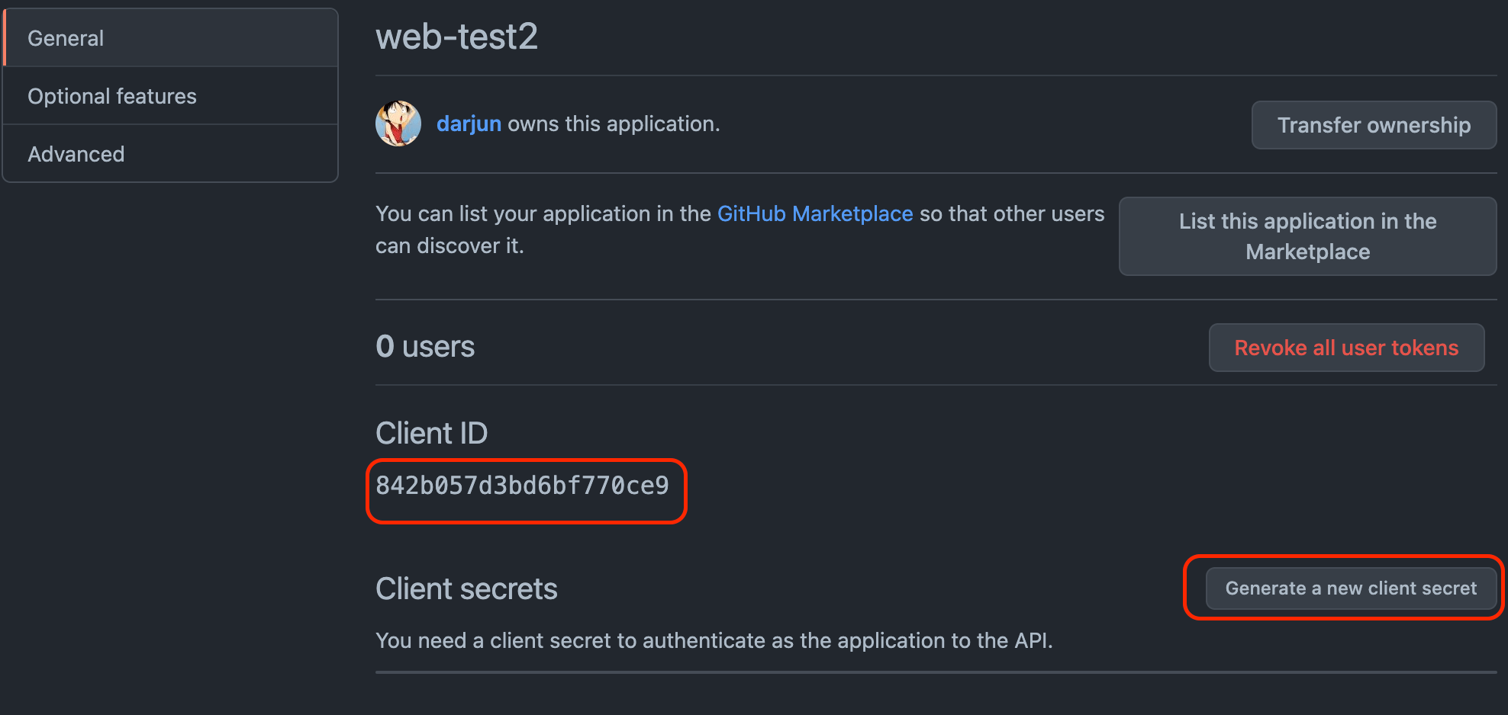Click the 0 users heading
The width and height of the screenshot is (1508, 715).
coord(425,347)
